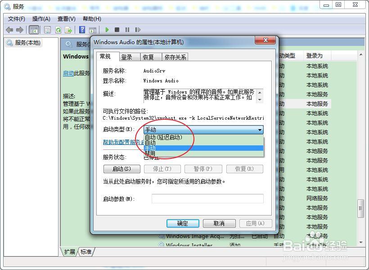Click the Back arrow toolbar icon

click(x=9, y=30)
